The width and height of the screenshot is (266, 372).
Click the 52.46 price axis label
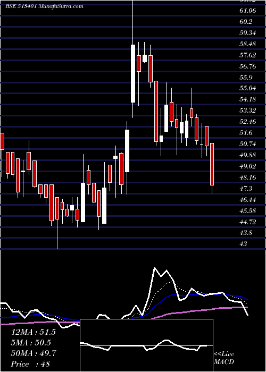[x=248, y=122]
